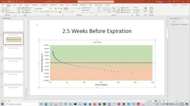
Task: Open the font name combo box
Action: pyautogui.click(x=42, y=9)
